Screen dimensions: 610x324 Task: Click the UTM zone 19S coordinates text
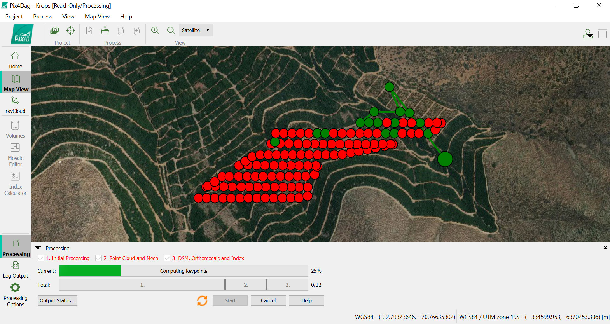[x=534, y=317]
